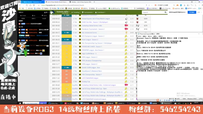The image size is (203, 114).
Task: Open the Chrome taskbar icon
Action: 77,103
